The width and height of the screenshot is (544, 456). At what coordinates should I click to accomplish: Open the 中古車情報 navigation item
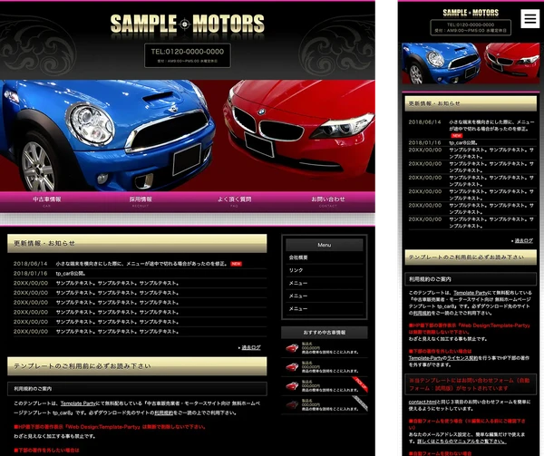tap(47, 202)
